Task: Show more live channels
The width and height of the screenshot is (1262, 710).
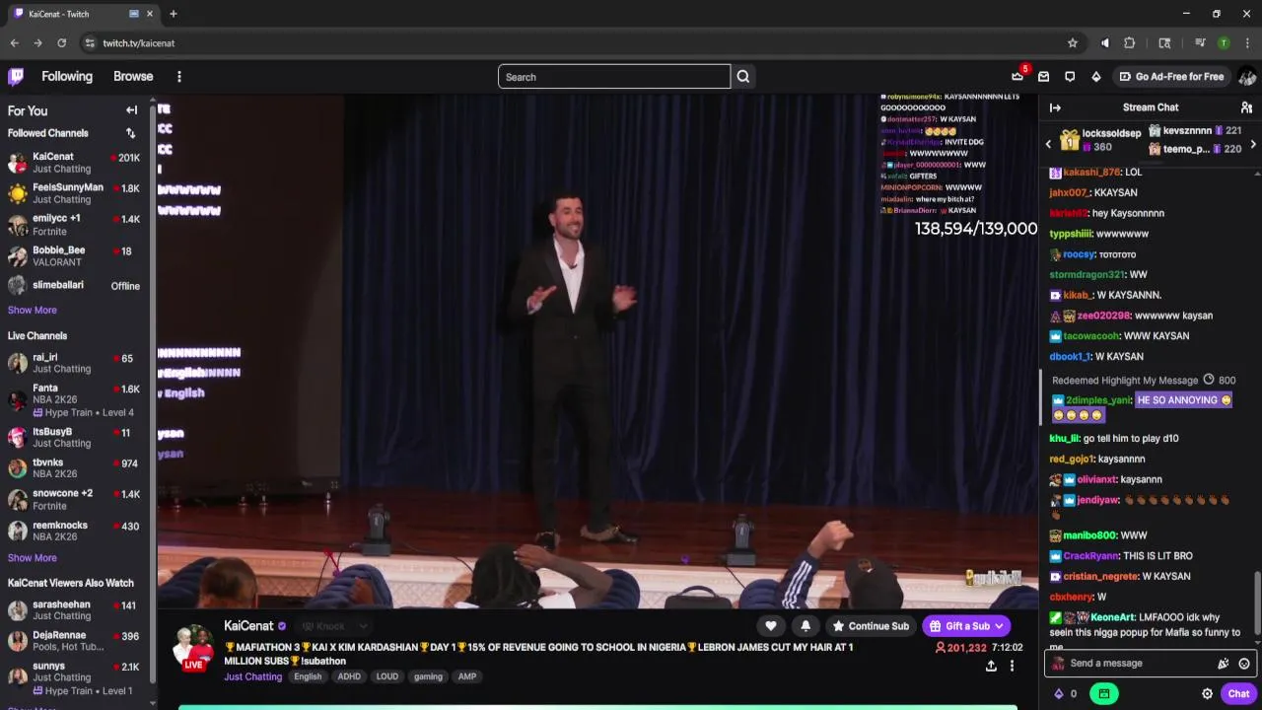Action: [33, 558]
